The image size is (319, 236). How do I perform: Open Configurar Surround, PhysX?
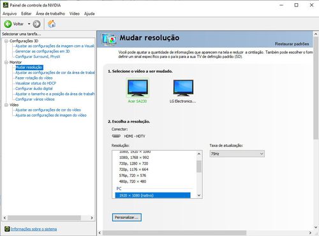pyautogui.click(x=38, y=57)
